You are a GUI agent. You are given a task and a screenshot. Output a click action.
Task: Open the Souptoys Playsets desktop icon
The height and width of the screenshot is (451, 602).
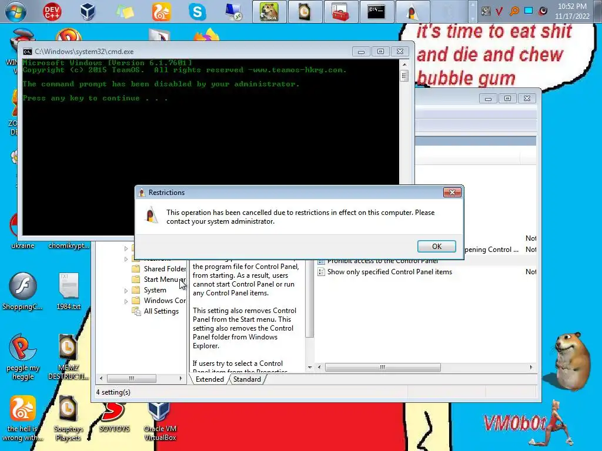(68, 418)
